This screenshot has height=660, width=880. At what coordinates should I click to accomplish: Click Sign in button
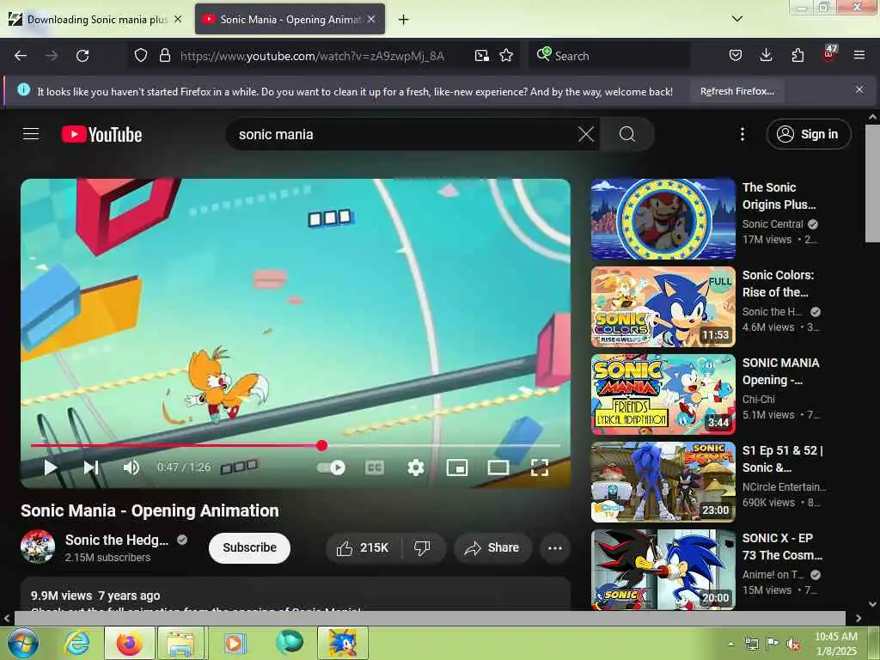pos(808,134)
